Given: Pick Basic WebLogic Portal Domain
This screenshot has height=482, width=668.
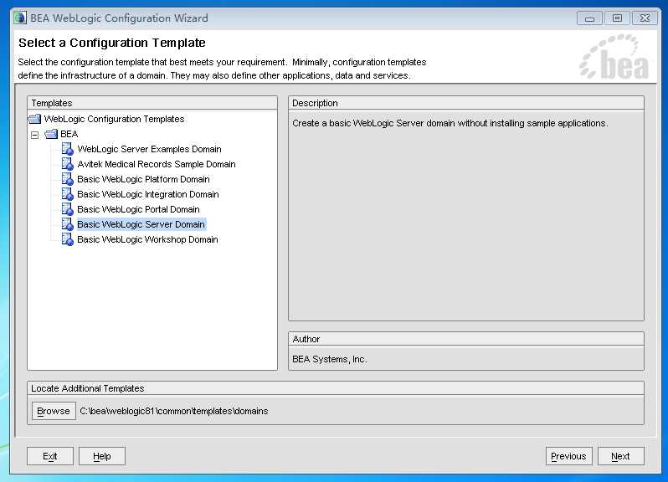Looking at the screenshot, I should (138, 209).
